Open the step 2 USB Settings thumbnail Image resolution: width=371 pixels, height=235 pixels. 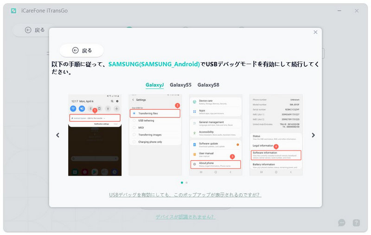click(155, 135)
